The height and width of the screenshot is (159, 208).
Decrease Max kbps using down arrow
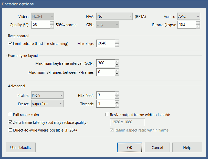point(117,45)
